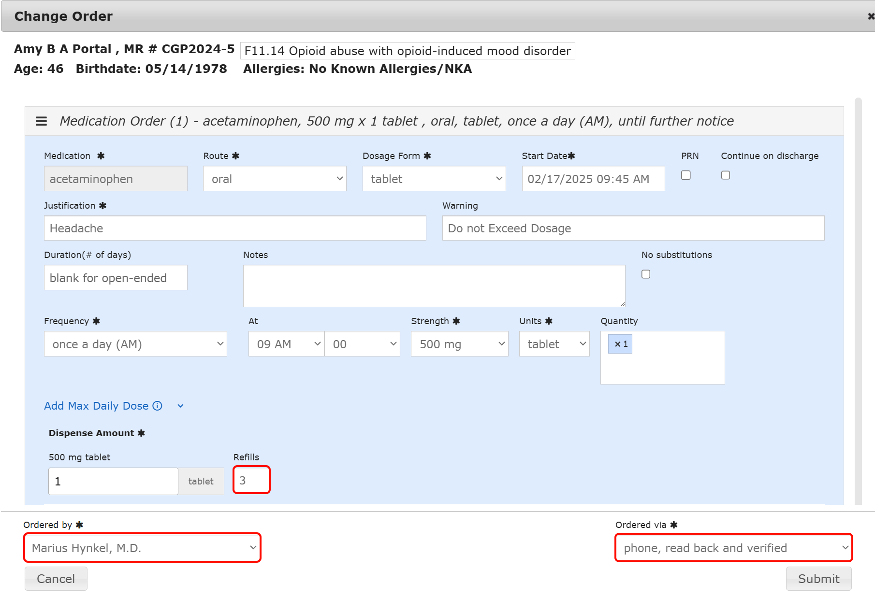Enable the PRN checkbox

(x=685, y=175)
